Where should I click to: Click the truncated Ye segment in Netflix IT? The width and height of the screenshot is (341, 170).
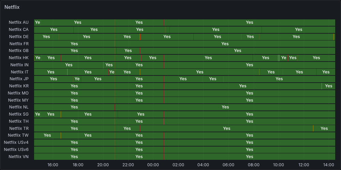click(x=112, y=72)
